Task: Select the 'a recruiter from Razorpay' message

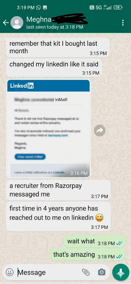Action: tap(58, 190)
